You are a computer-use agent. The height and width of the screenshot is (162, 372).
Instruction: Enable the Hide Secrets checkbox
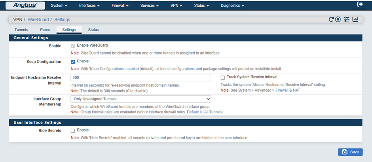pos(73,130)
